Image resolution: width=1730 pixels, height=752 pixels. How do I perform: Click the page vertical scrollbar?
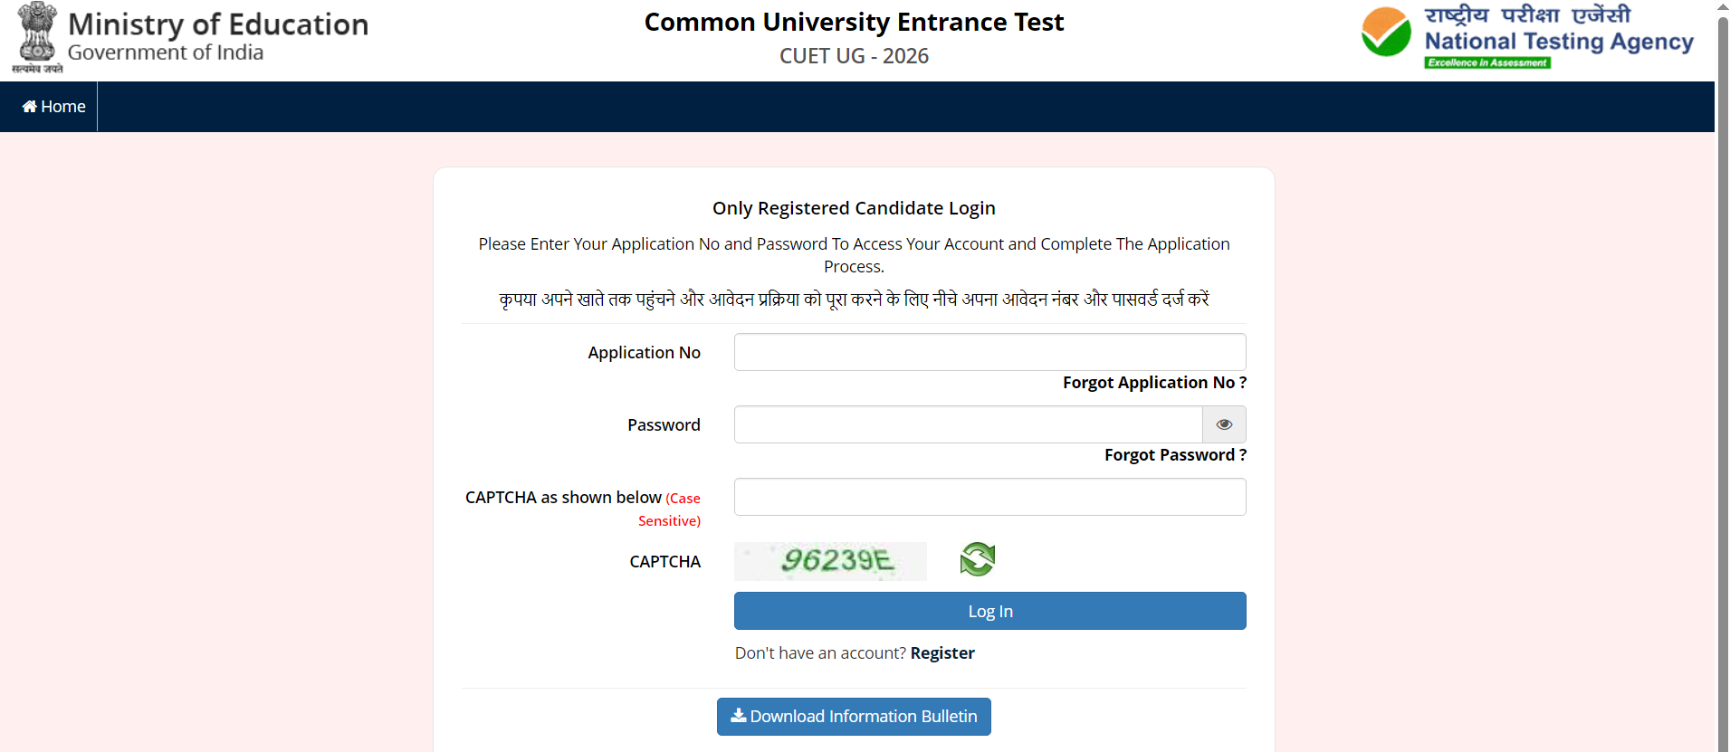pyautogui.click(x=1722, y=362)
